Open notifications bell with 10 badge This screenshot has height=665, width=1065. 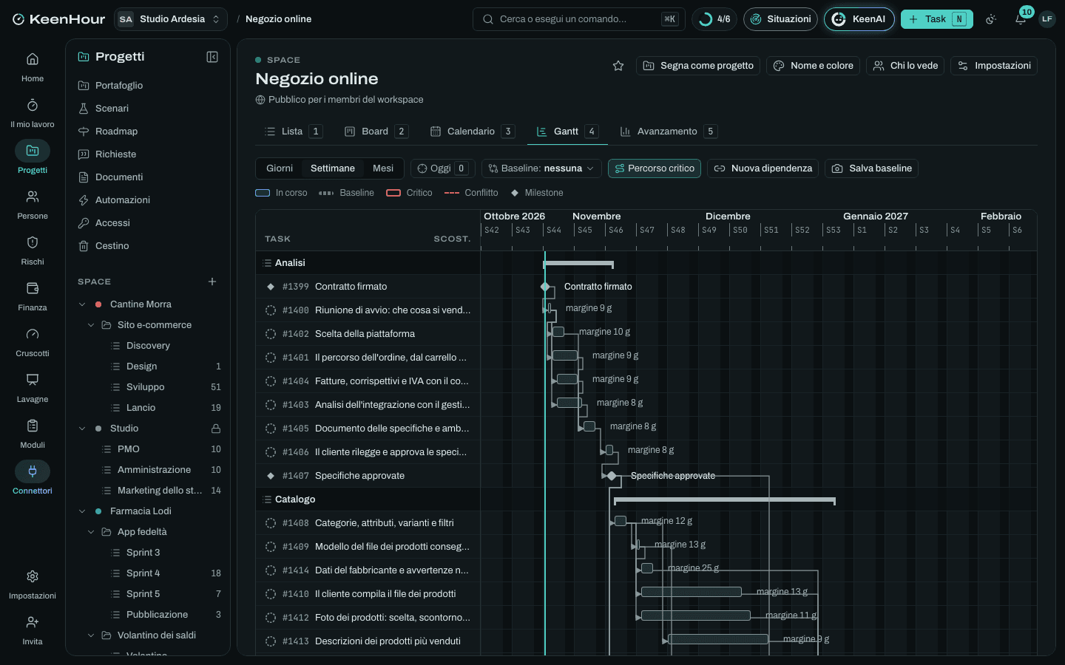(1021, 19)
